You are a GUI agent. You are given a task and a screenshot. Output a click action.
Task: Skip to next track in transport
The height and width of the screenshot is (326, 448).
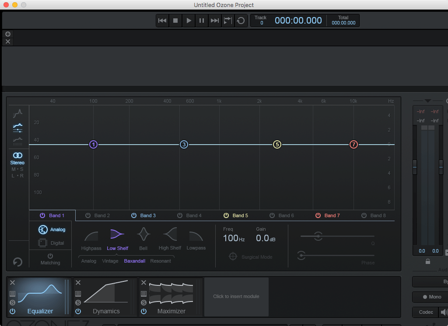[x=214, y=21]
